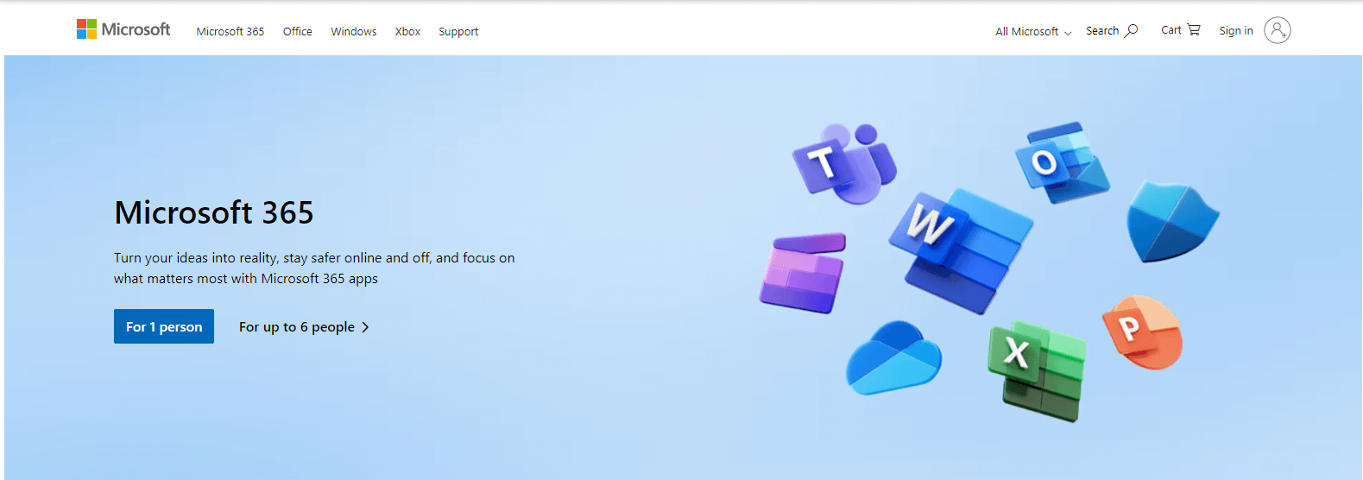The image size is (1363, 480).
Task: Click the Microsoft Defender shield icon
Action: point(1172,222)
